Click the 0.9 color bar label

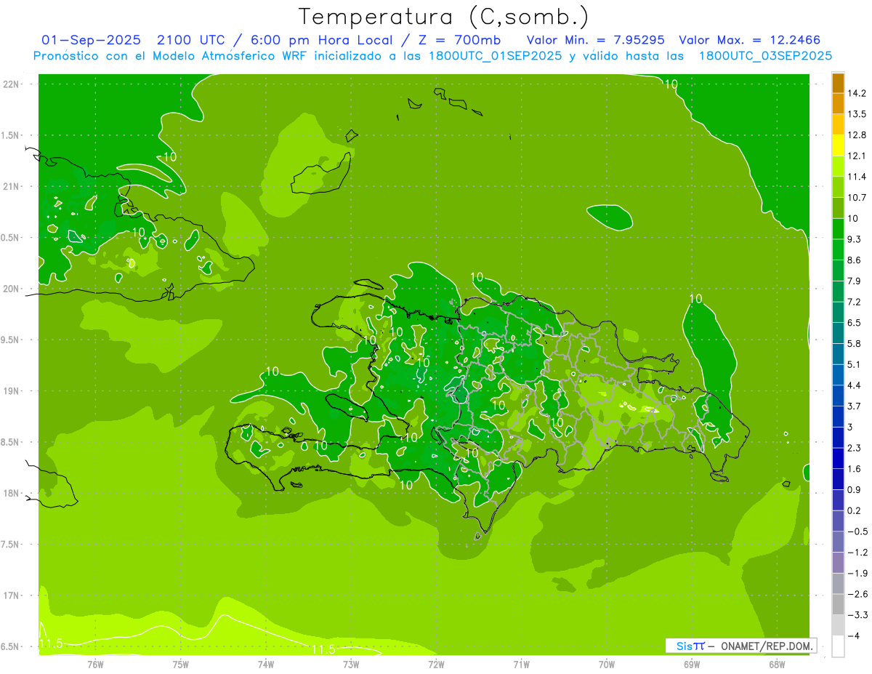[x=855, y=489]
